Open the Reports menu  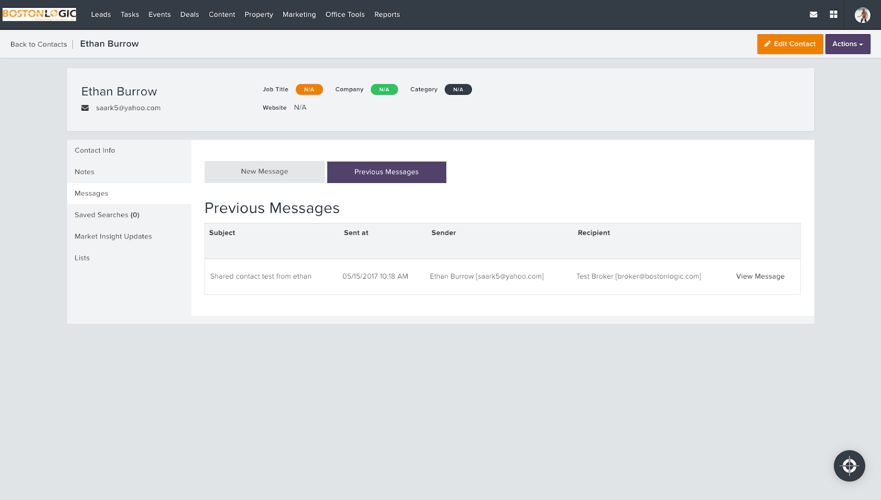[387, 15]
